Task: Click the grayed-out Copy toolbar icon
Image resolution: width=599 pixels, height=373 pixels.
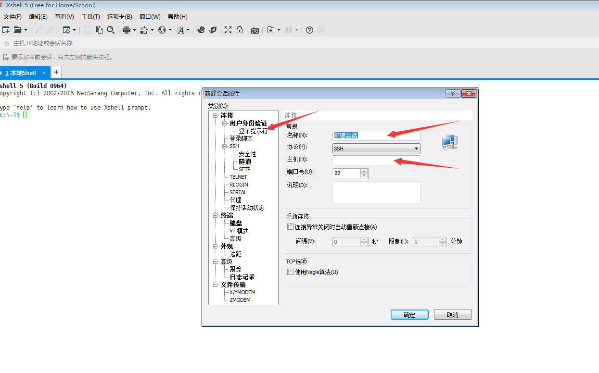Action: tap(88, 30)
